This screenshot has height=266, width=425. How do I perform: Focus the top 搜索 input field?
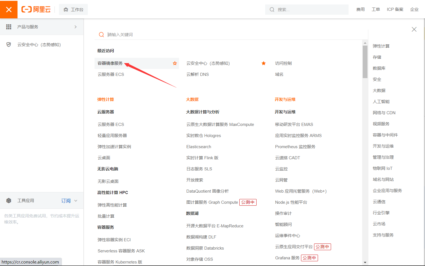pos(307,9)
